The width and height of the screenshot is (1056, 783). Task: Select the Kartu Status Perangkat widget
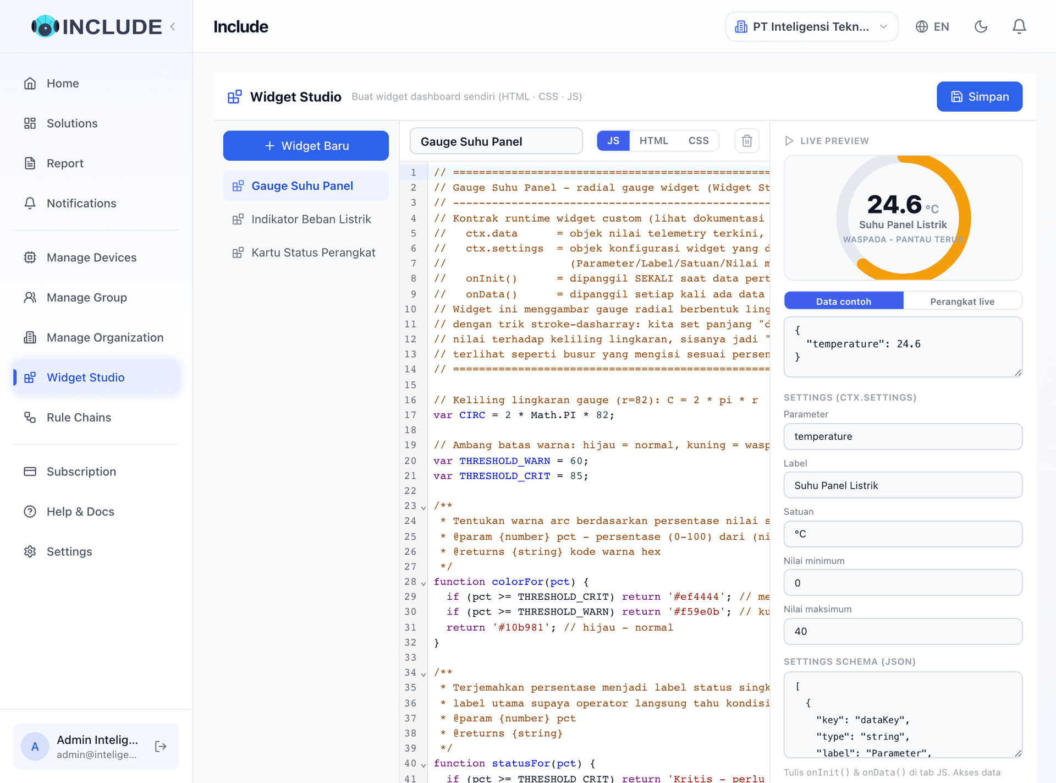pyautogui.click(x=306, y=253)
